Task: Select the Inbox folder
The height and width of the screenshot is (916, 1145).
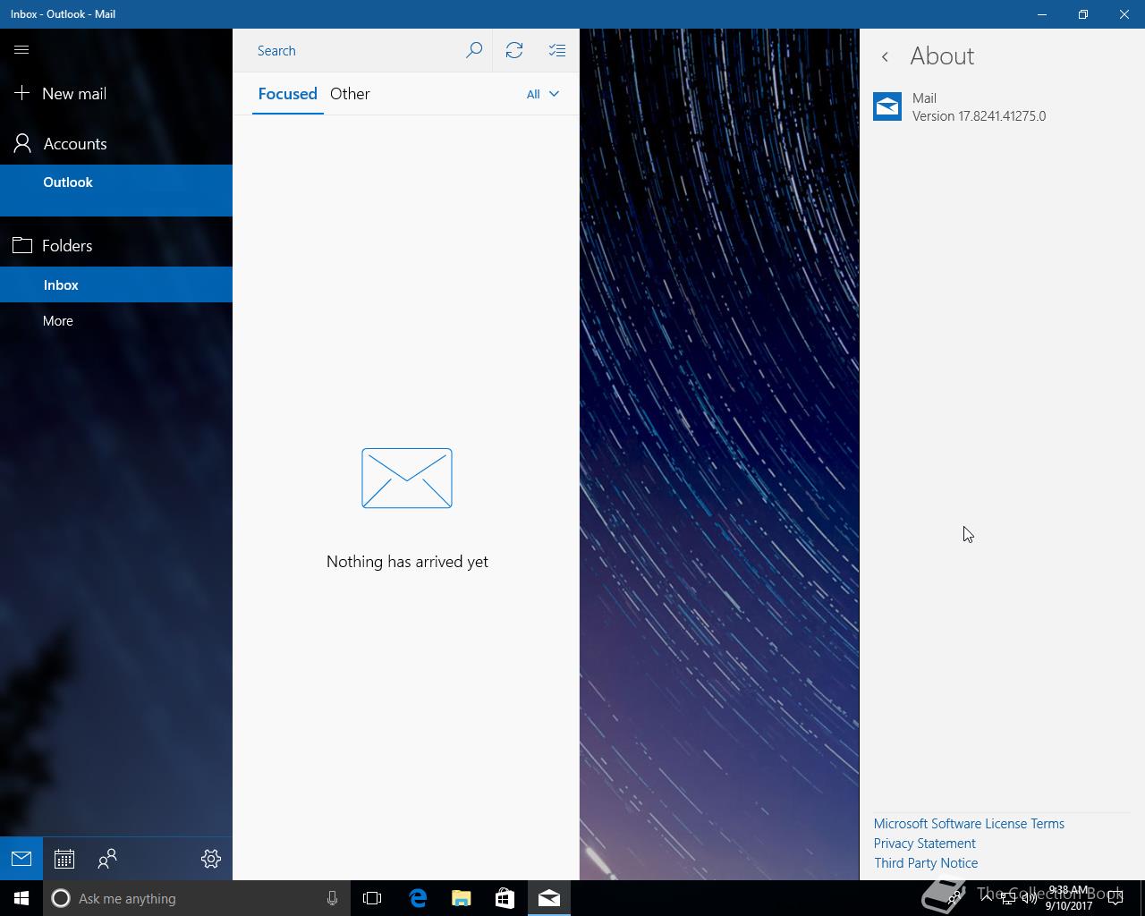Action: point(116,284)
